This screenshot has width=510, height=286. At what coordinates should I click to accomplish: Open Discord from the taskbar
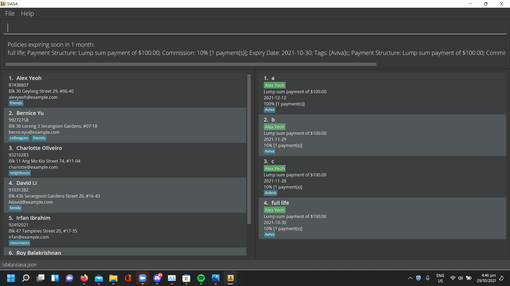[x=157, y=278]
